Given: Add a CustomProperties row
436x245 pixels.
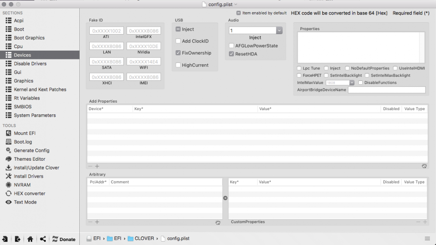Looking at the screenshot, I should (x=425, y=222).
